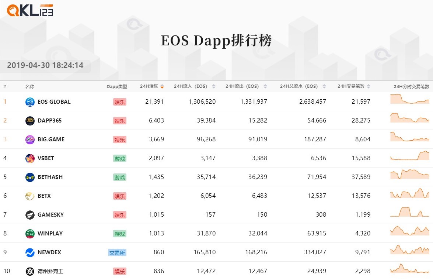Sort by 24H活跃 column arrow
The width and height of the screenshot is (433, 279).
[x=162, y=87]
